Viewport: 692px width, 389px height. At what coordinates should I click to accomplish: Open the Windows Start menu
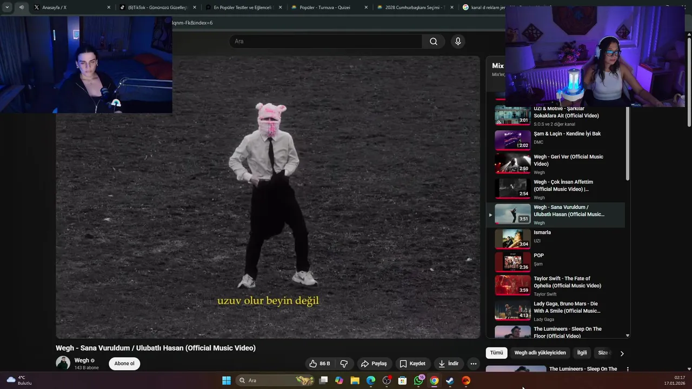click(227, 380)
